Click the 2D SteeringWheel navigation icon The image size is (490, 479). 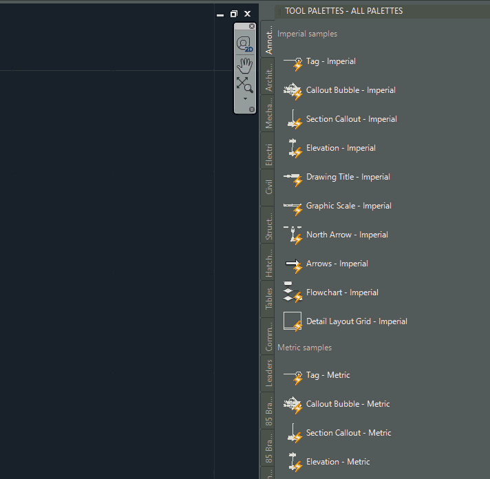coord(244,45)
